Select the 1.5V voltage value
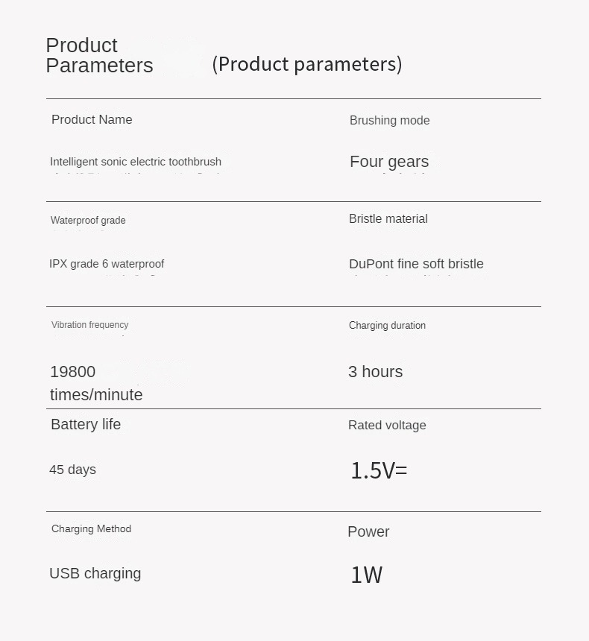The height and width of the screenshot is (641, 589). [379, 470]
